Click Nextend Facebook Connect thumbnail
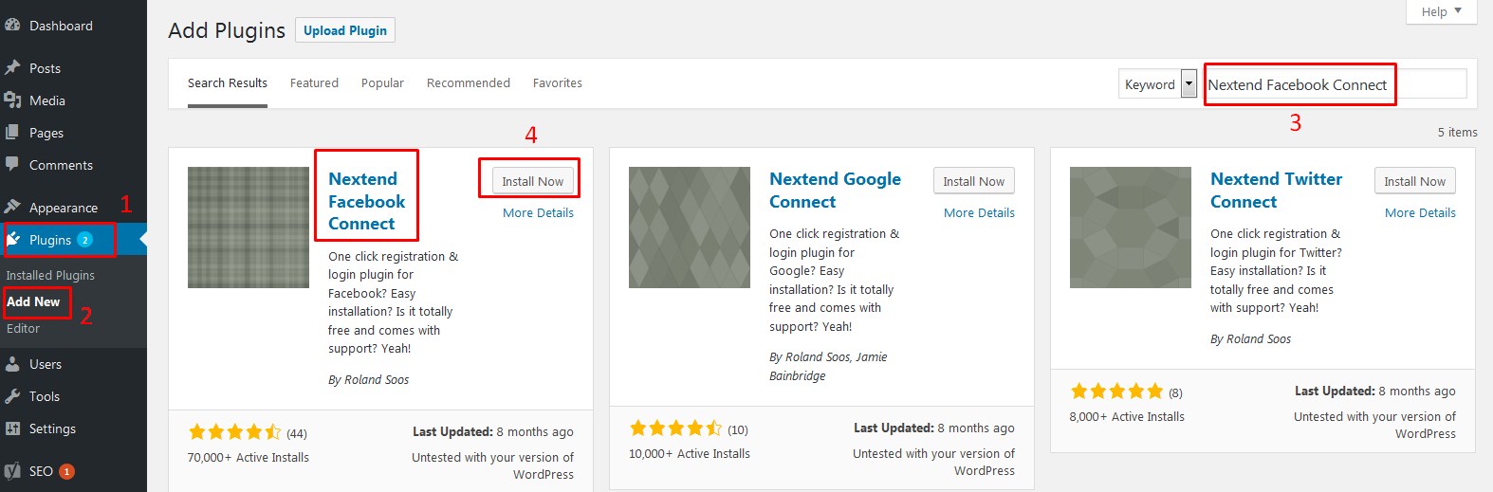 click(x=249, y=228)
